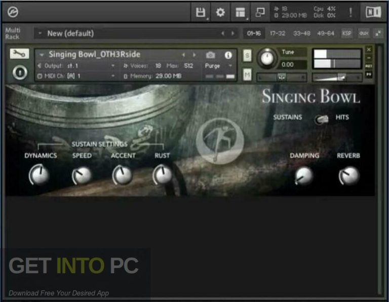The width and height of the screenshot is (389, 302).
Task: Open the options gear icon
Action: [220, 12]
